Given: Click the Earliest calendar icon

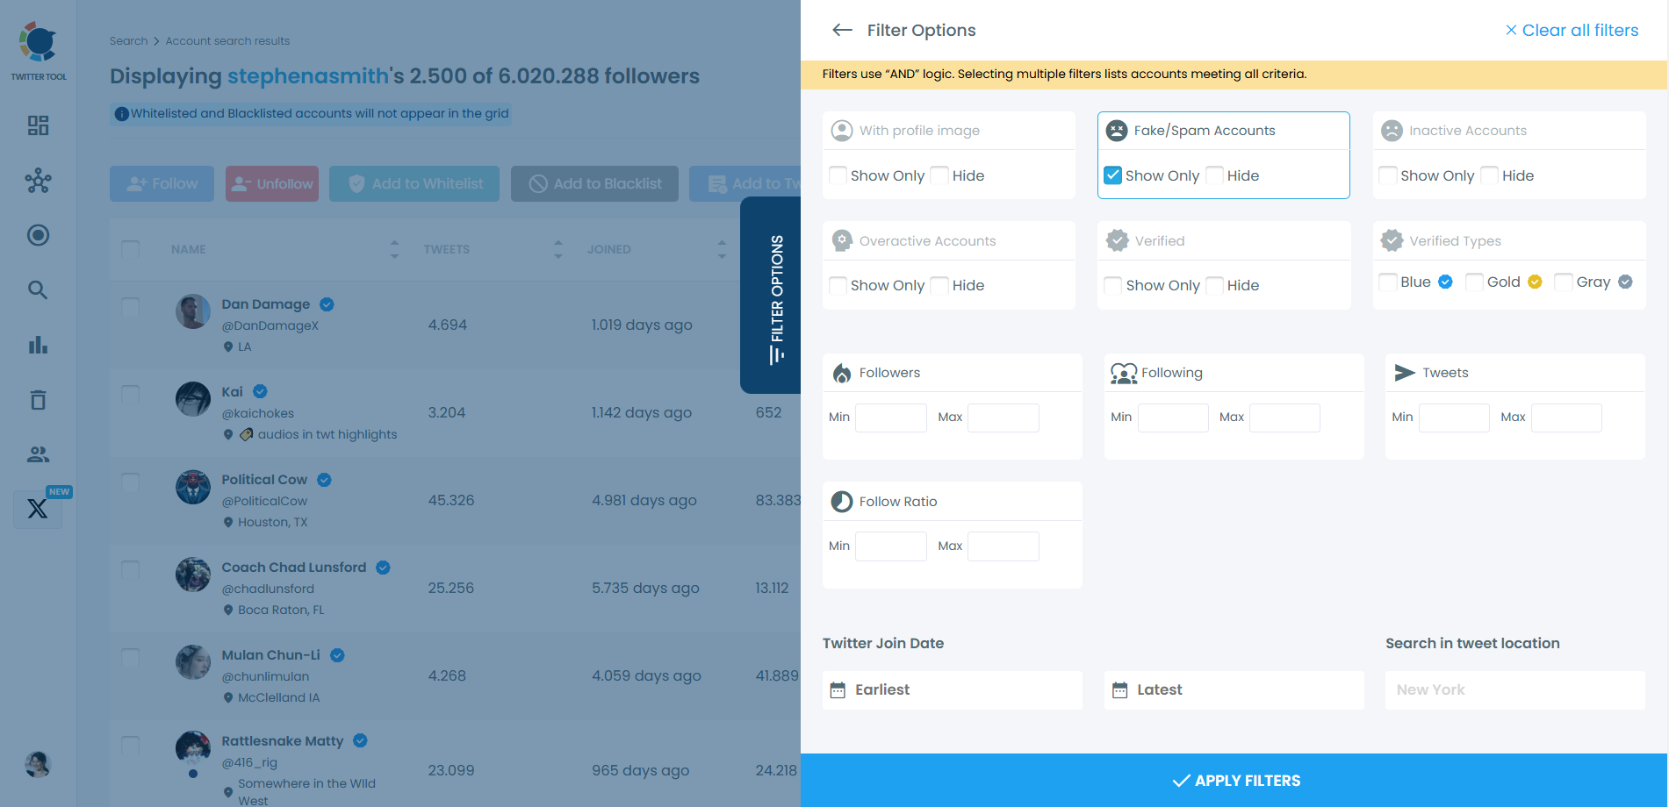Looking at the screenshot, I should pyautogui.click(x=838, y=690).
